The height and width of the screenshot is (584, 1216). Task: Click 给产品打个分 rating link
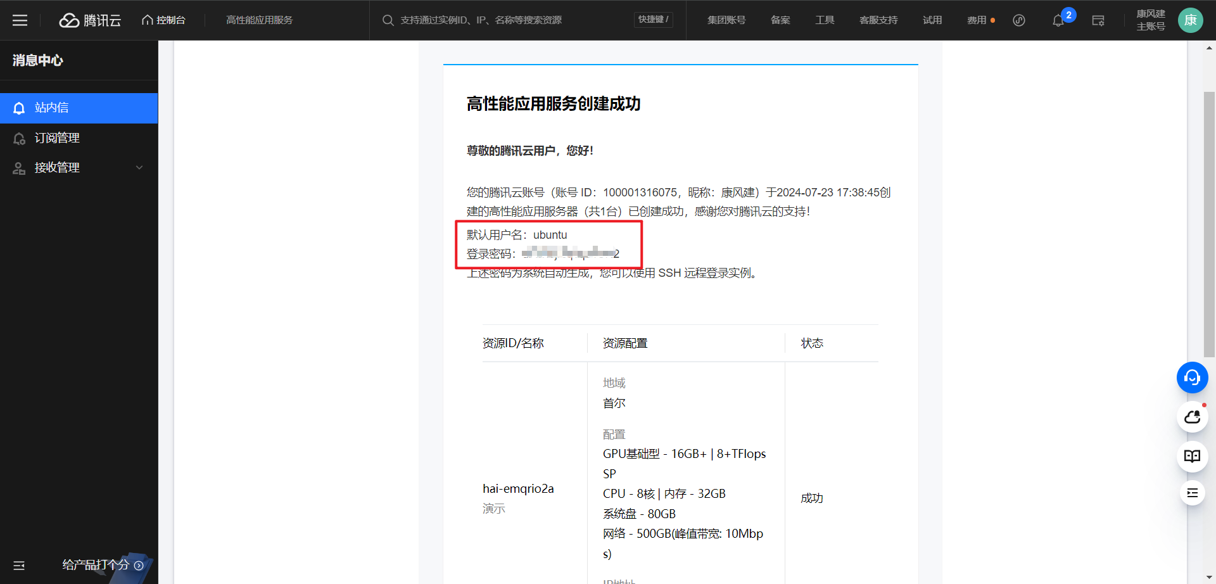point(103,565)
